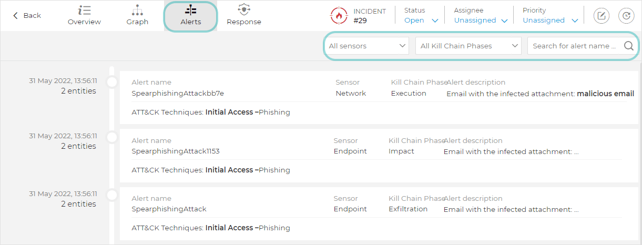Select the Alerts tab
This screenshot has width=642, height=245.
190,16
